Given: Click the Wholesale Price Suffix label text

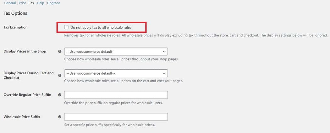Looking at the screenshot, I should pyautogui.click(x=22, y=117).
